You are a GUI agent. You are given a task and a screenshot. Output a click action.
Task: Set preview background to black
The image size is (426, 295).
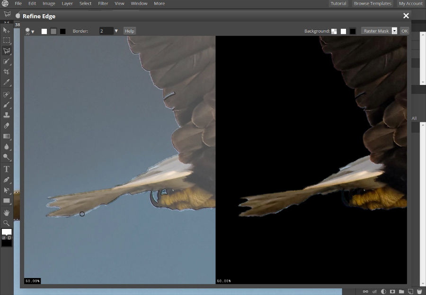353,31
